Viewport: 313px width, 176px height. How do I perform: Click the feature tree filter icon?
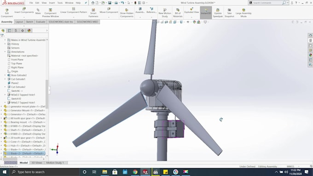[x=2, y=35]
